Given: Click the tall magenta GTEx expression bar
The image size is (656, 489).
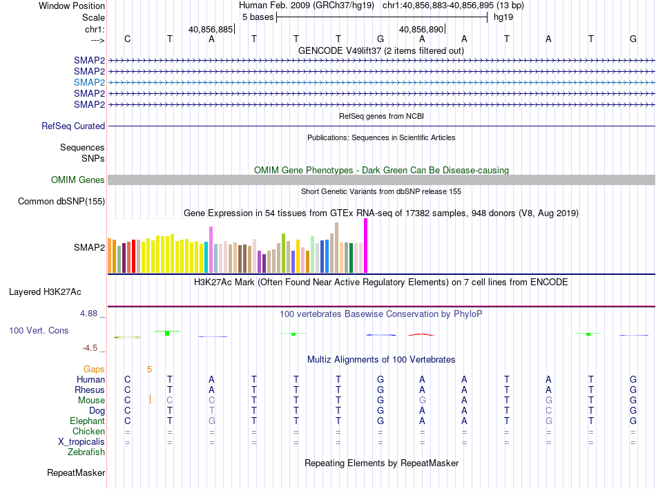Looking at the screenshot, I should coord(366,246).
